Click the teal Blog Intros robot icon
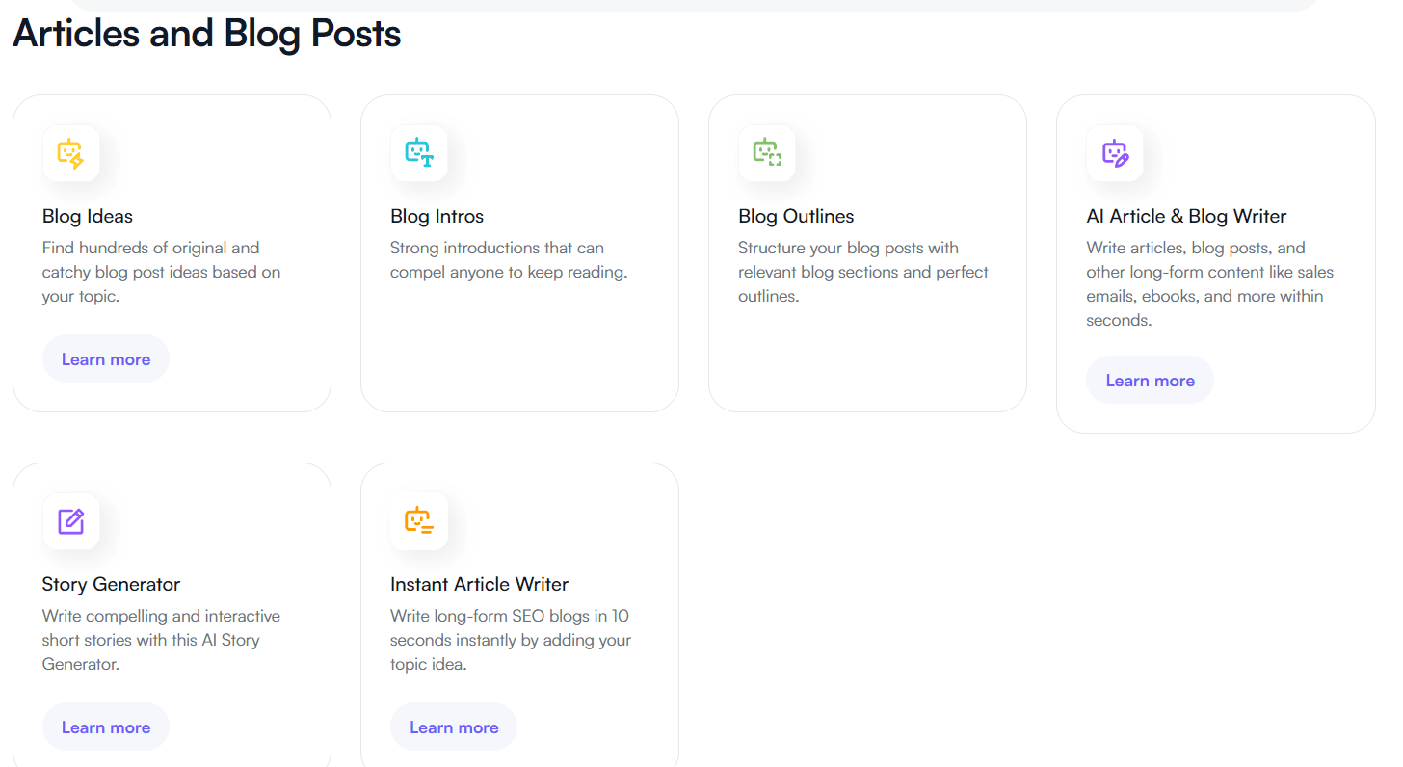 [419, 153]
